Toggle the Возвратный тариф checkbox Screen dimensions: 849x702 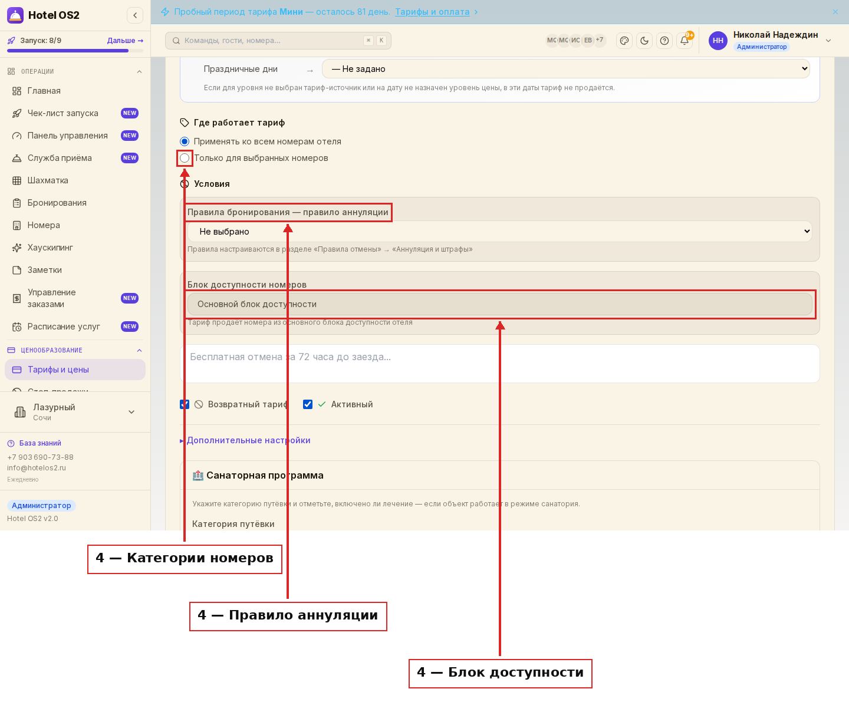[x=185, y=404]
